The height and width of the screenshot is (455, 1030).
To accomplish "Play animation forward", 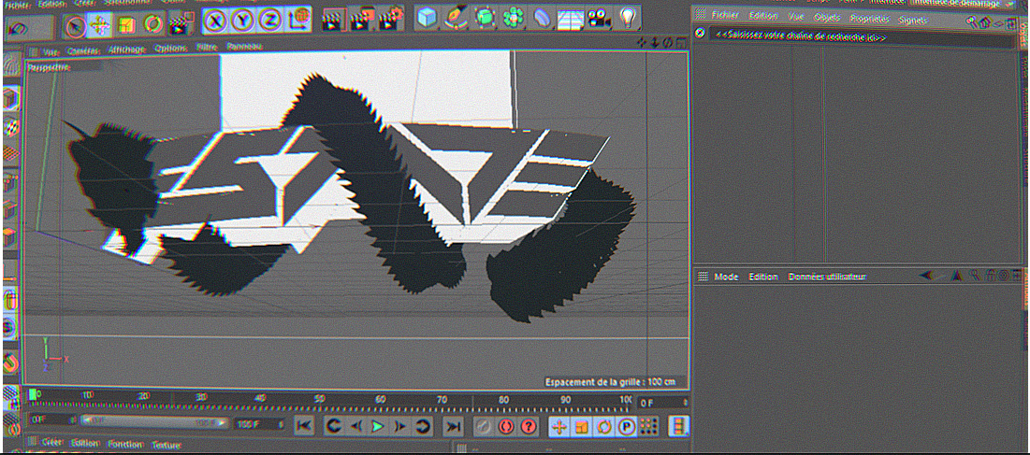I will tap(378, 426).
